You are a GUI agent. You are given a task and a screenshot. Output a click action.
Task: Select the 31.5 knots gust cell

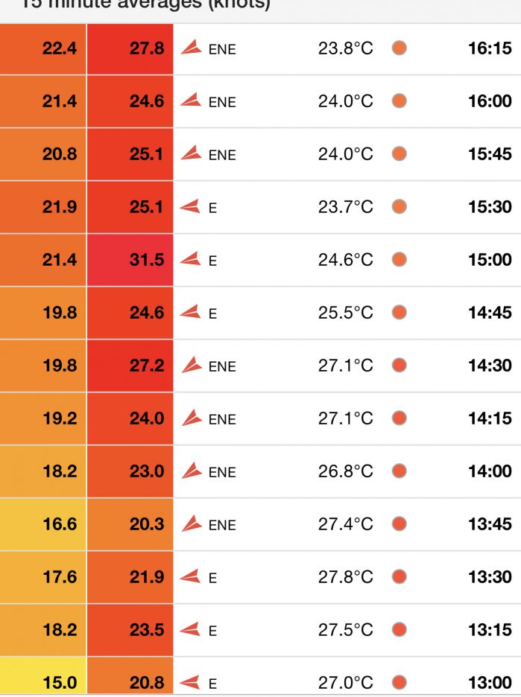coord(130,260)
